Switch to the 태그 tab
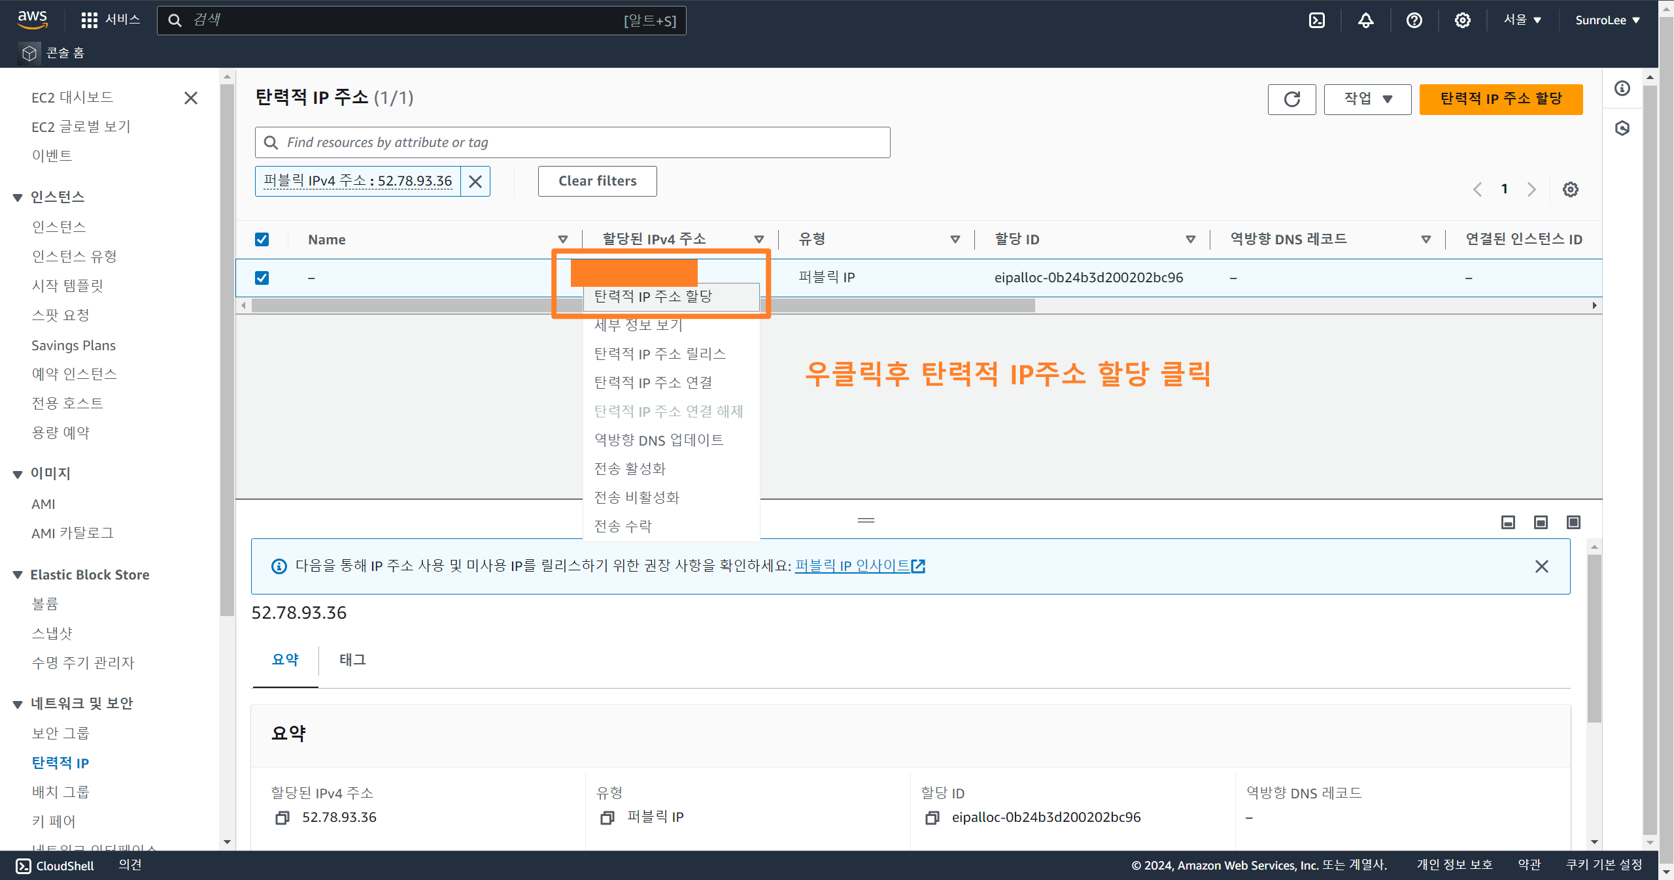 click(352, 660)
